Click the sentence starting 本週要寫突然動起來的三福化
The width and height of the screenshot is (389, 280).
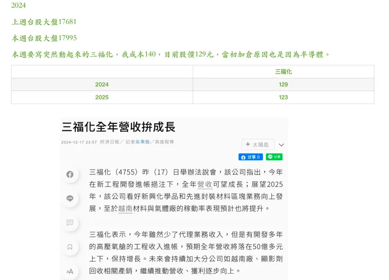point(170,54)
